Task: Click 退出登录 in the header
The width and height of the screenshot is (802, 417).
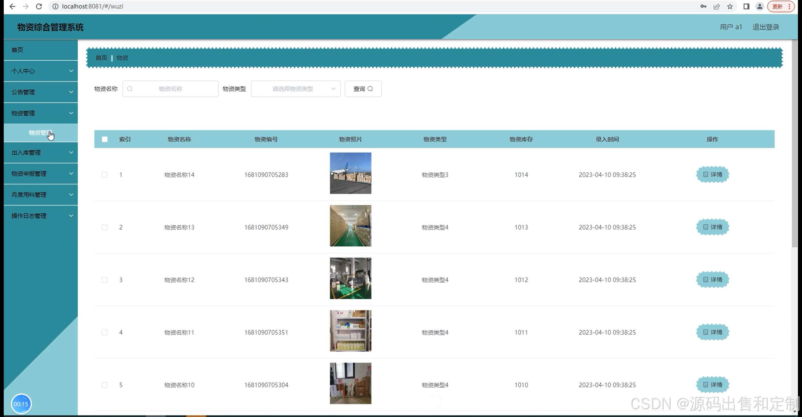Action: [765, 27]
